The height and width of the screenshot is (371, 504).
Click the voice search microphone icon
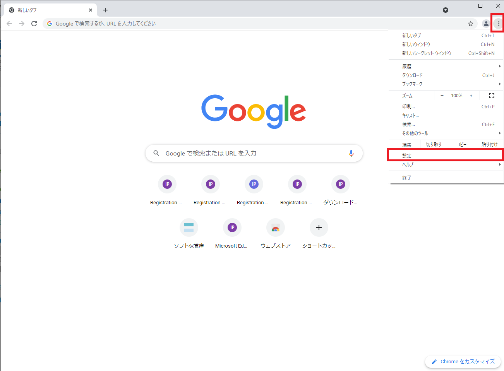click(351, 153)
